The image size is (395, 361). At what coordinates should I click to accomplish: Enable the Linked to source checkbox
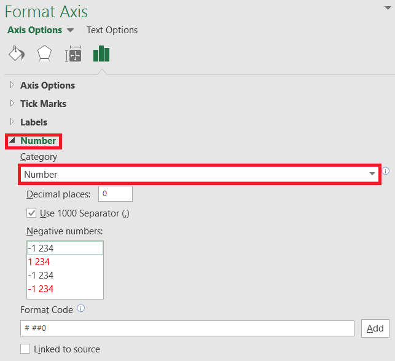(25, 349)
